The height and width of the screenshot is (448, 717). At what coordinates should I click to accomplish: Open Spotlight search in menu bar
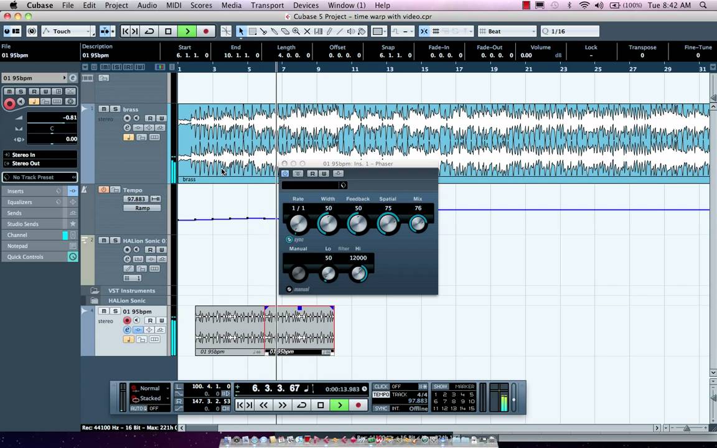point(703,6)
